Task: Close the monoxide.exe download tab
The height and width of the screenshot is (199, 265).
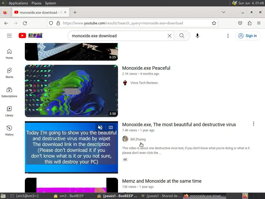Action: [x=65, y=12]
